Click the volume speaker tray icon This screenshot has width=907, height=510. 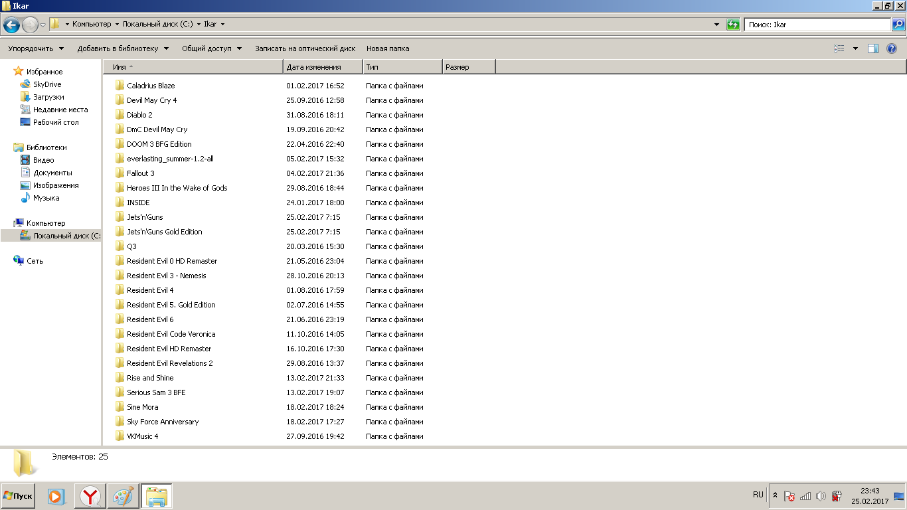coord(821,496)
